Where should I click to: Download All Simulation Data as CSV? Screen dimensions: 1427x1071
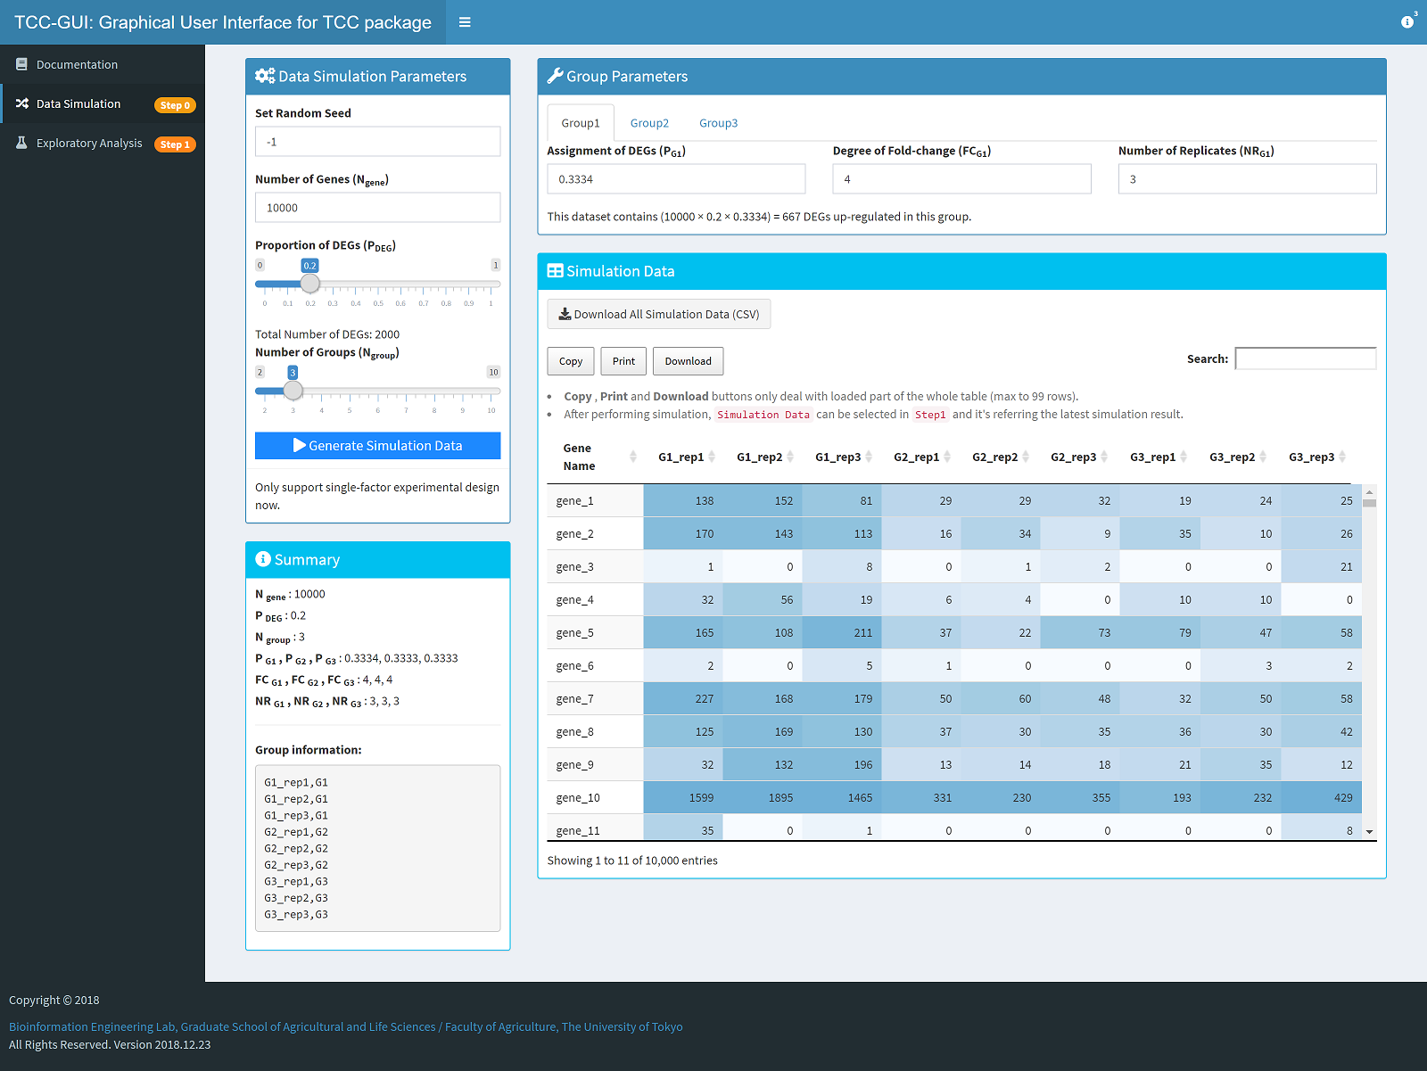pos(659,314)
